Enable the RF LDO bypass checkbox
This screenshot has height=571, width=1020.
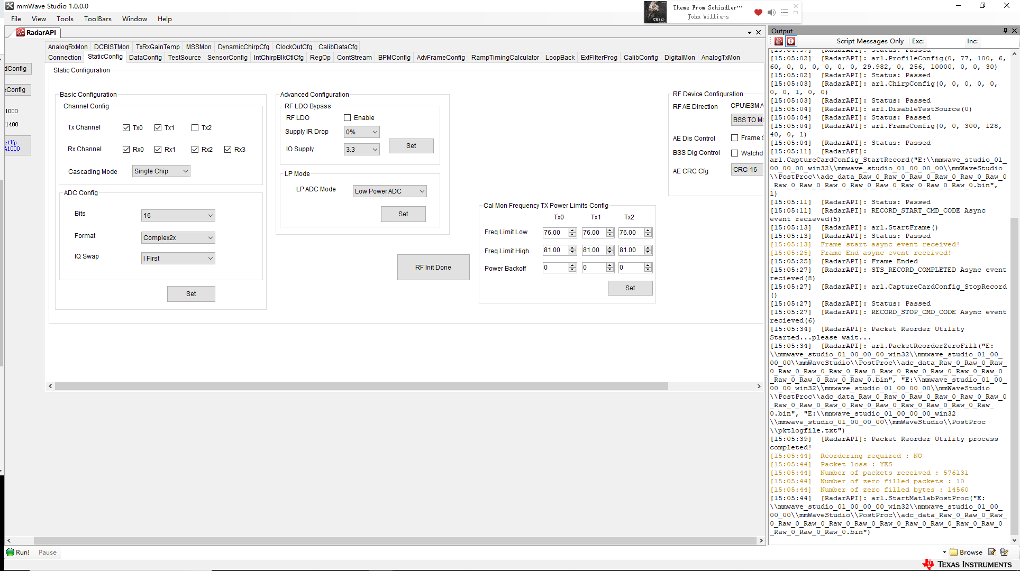(x=347, y=118)
